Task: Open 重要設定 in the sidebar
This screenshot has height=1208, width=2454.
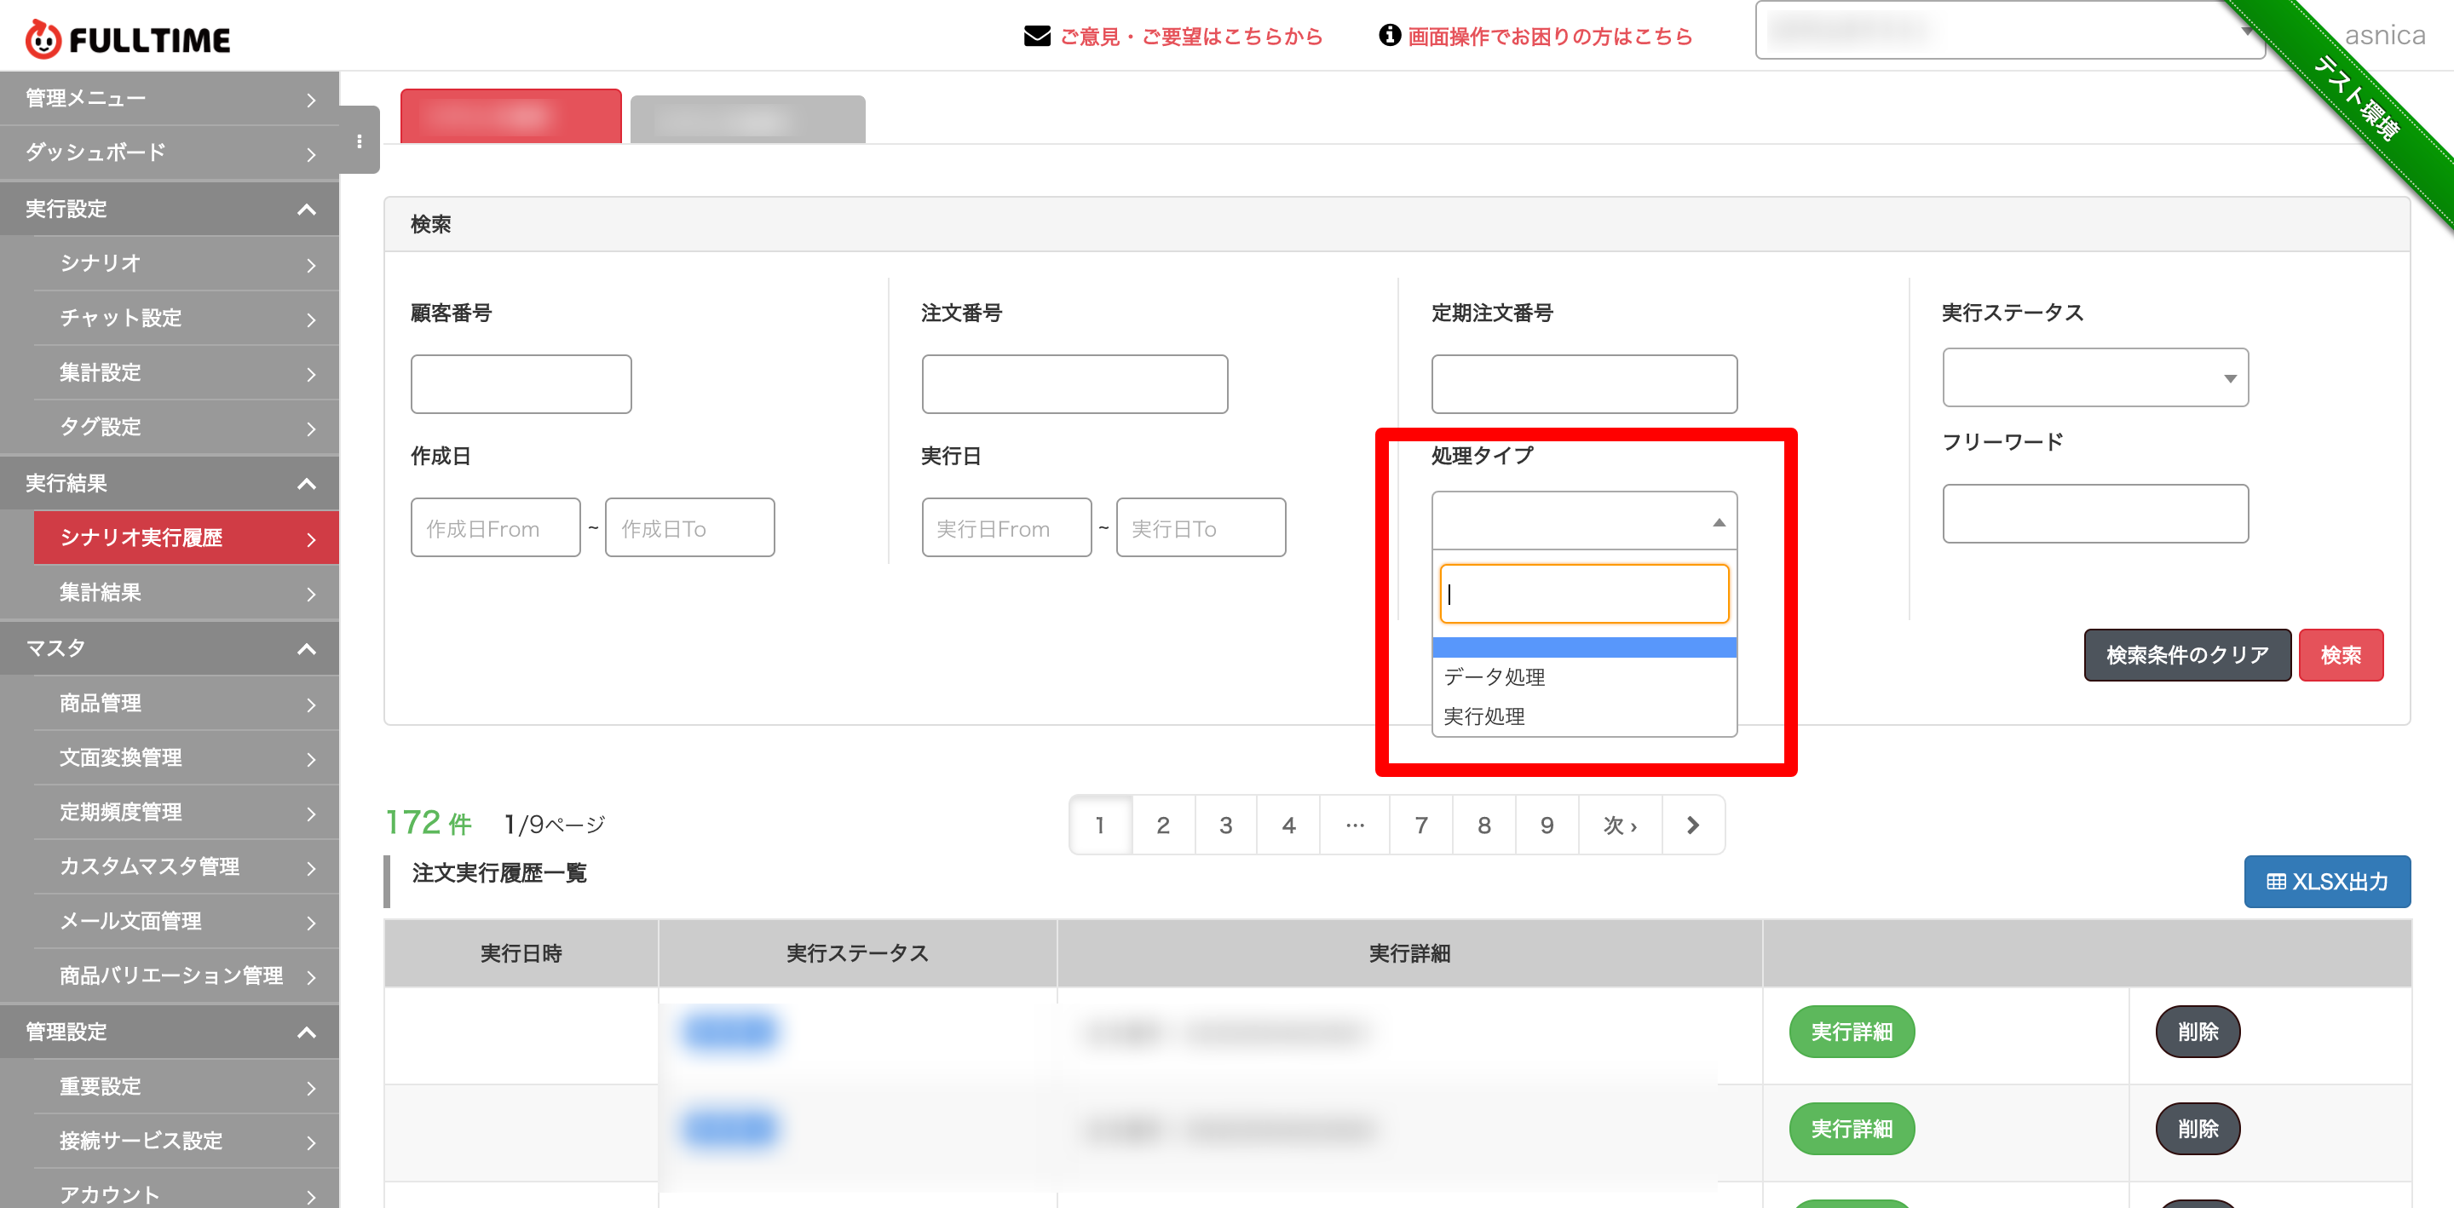Action: pyautogui.click(x=186, y=1086)
